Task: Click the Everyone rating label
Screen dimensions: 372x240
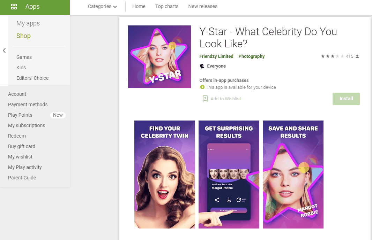Action: (x=216, y=66)
